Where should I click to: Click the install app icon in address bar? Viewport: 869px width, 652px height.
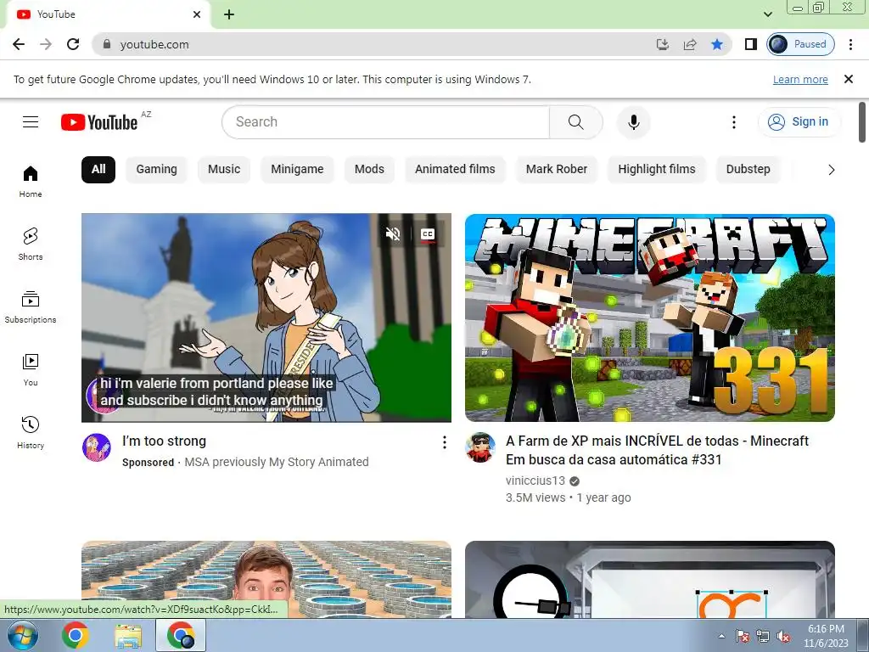[662, 44]
